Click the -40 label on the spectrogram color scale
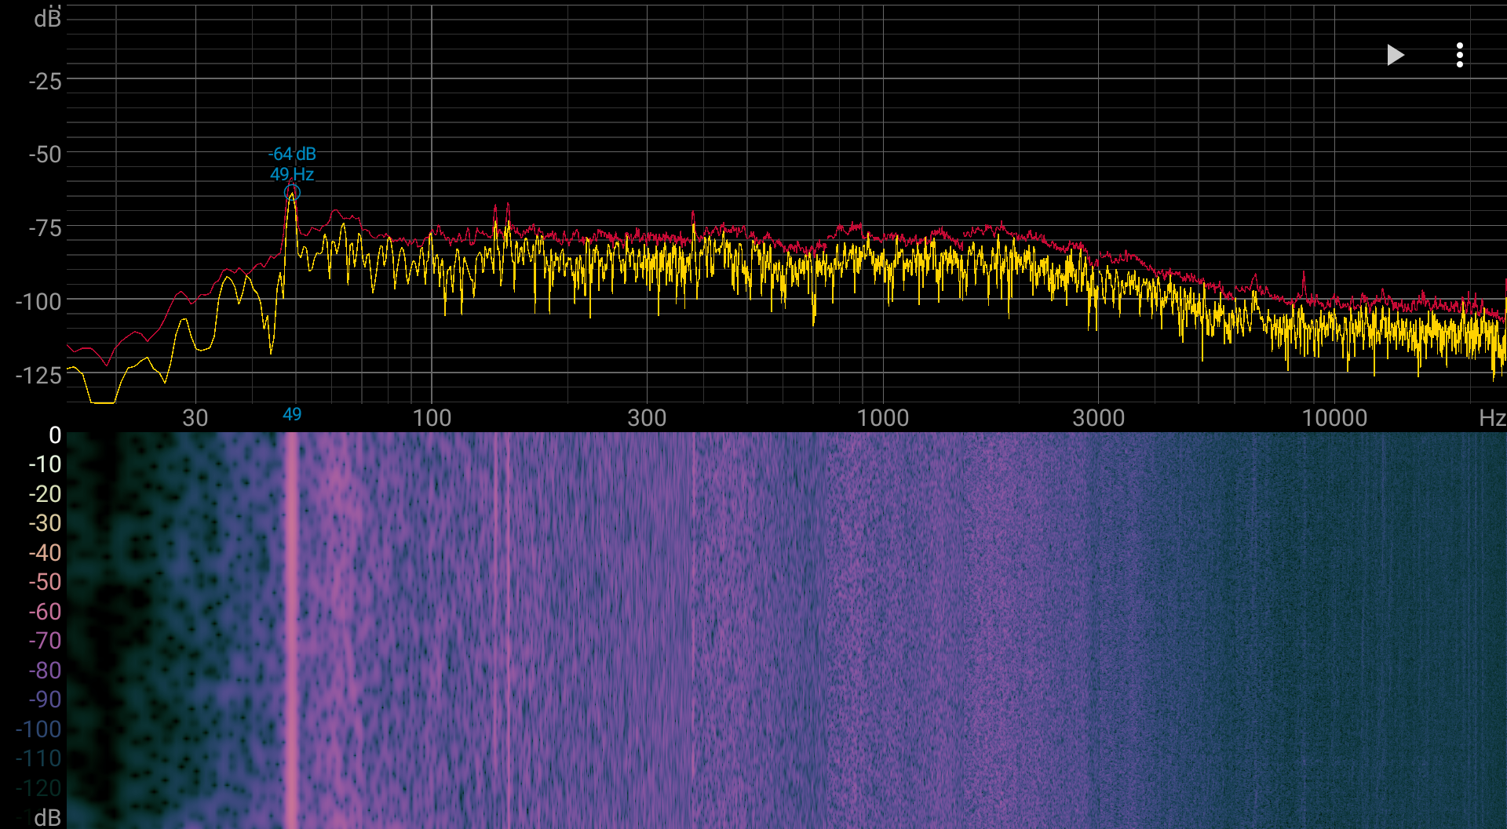Viewport: 1507px width, 829px height. click(45, 553)
